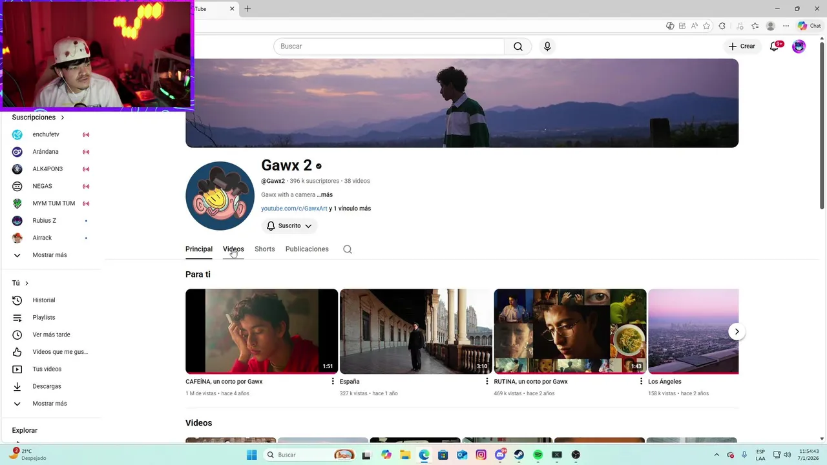The height and width of the screenshot is (465, 827).
Task: Open YouTube notifications bell
Action: pos(775,46)
